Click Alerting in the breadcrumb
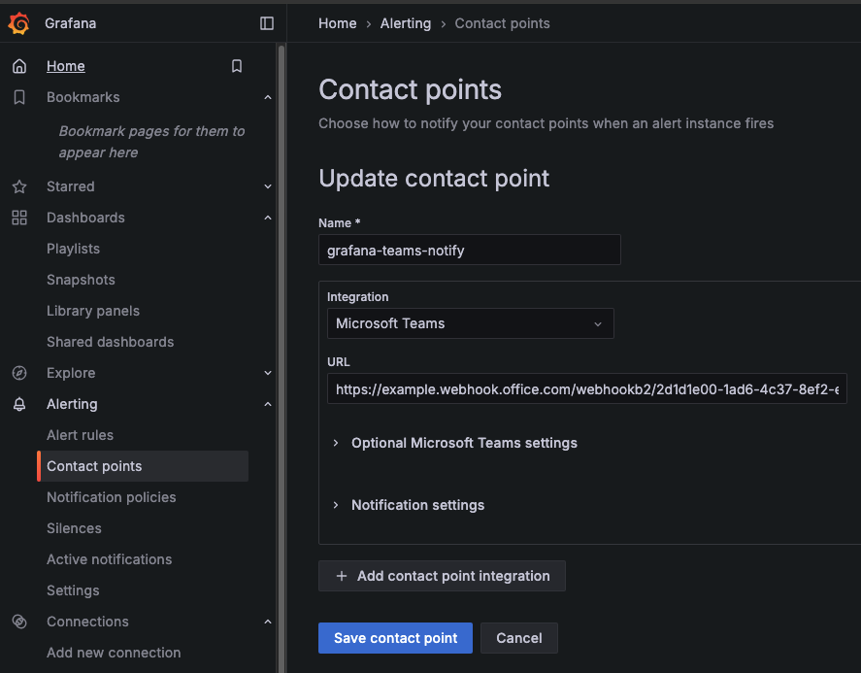This screenshot has height=673, width=861. click(406, 23)
